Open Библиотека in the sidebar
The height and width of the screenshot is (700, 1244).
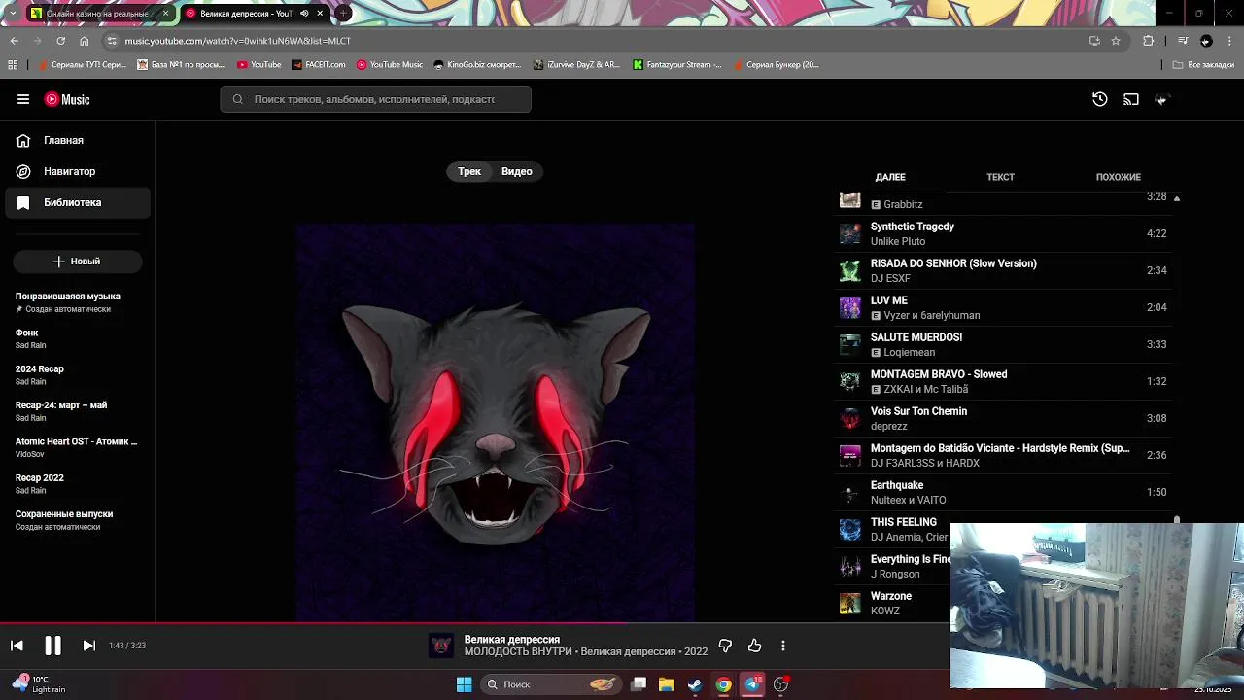point(78,202)
